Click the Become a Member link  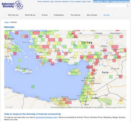point(62,2)
